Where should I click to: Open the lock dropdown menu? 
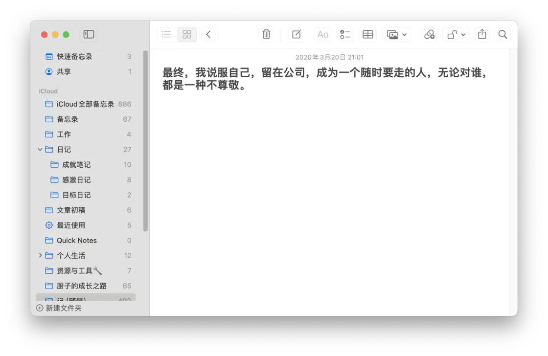[456, 34]
